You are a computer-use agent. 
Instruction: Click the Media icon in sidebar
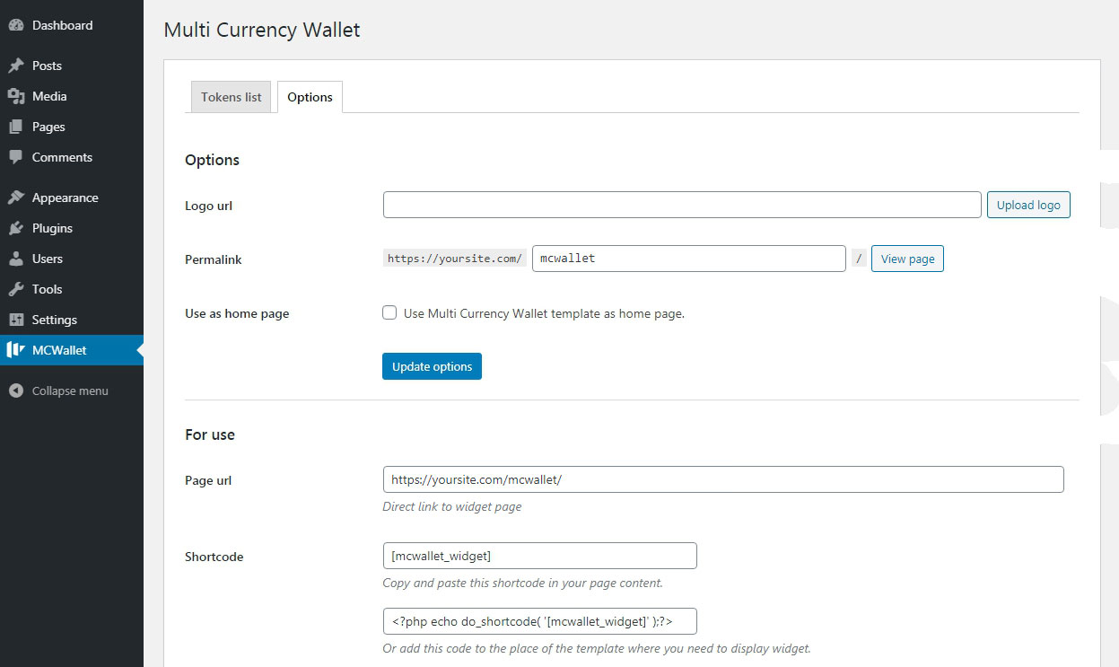tap(16, 96)
